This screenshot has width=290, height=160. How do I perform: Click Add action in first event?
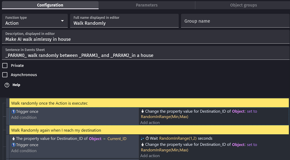[x=150, y=123]
